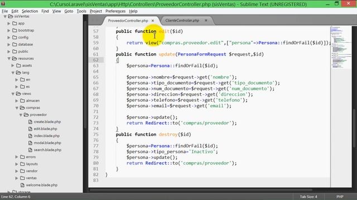Image resolution: width=357 pixels, height=200 pixels.
Task: Open the Help menu
Action: (x=133, y=11)
